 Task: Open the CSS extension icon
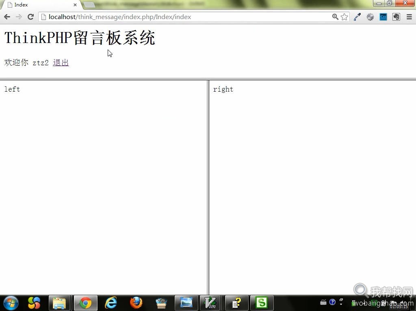[x=383, y=17]
